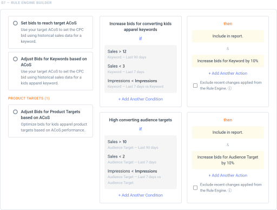Add another action below 'Increase bids for Keyword'
Image resolution: width=277 pixels, height=210 pixels.
click(x=228, y=73)
